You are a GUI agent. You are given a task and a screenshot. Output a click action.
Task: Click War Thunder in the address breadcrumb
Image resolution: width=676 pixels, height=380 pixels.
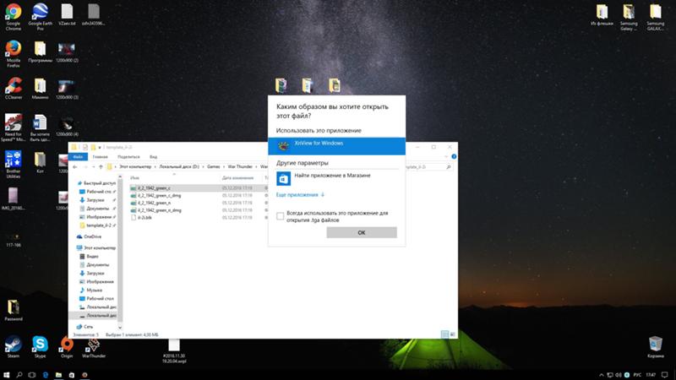point(240,166)
